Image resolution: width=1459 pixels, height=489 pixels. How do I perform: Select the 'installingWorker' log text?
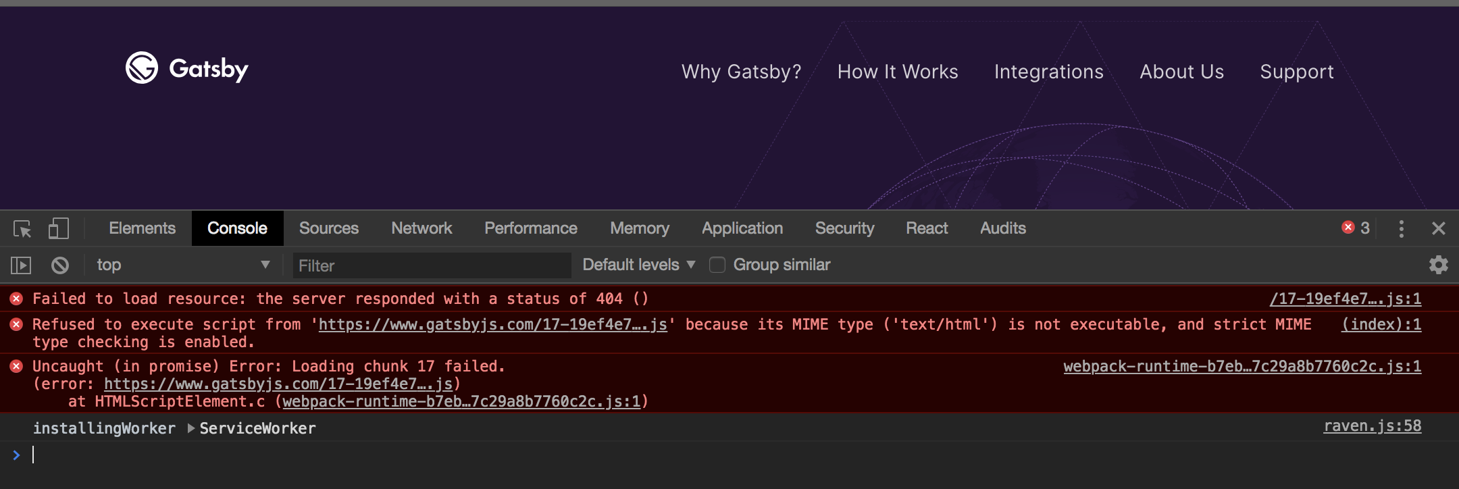(104, 428)
